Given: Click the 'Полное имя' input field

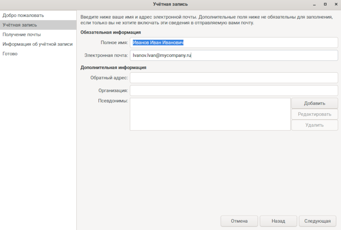Looking at the screenshot, I should tap(234, 43).
